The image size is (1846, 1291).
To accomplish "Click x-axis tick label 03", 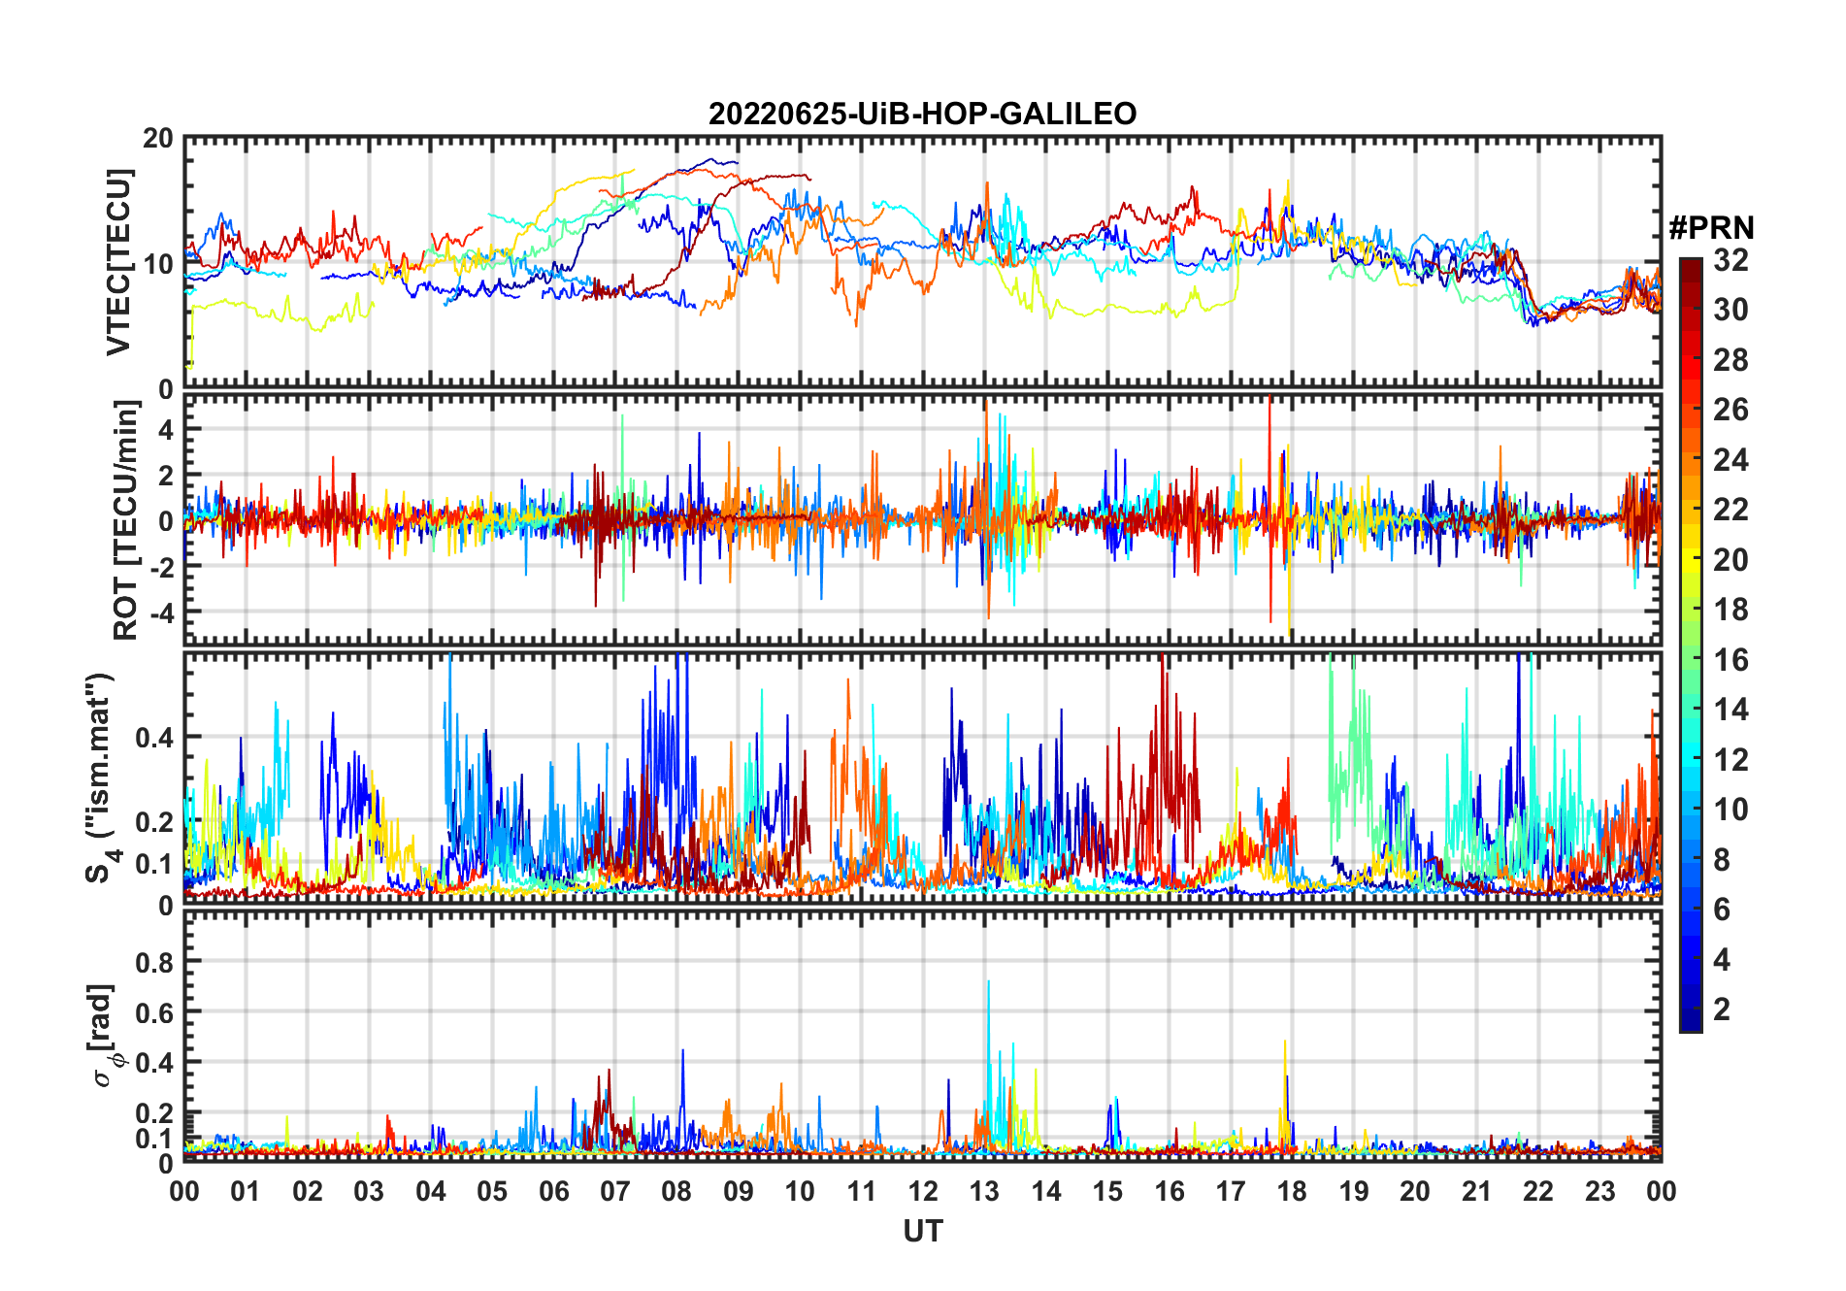I will click(369, 1191).
